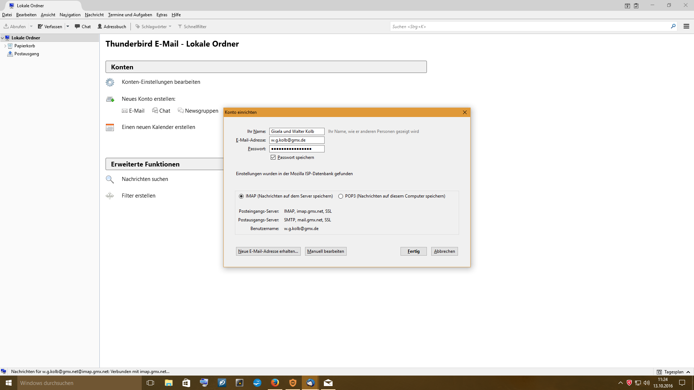This screenshot has width=694, height=390.
Task: Expand the Verfassen dropdown arrow
Action: click(68, 26)
